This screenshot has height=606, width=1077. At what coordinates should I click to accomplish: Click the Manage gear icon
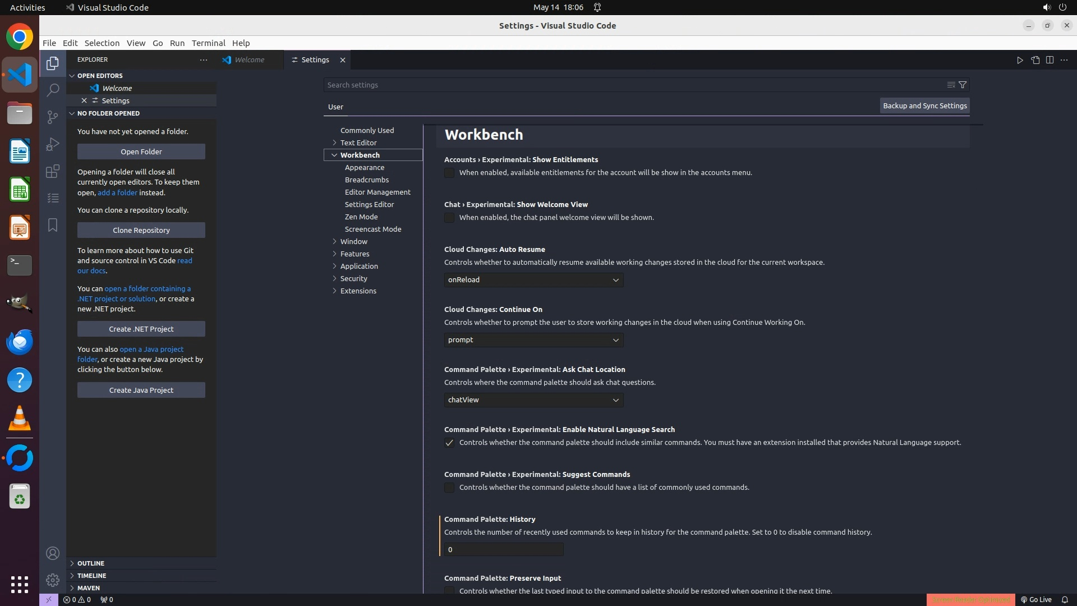(x=53, y=580)
